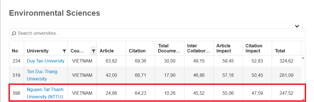314x102 pixels.
Task: Collapse the Environmental Sciences section chevron
Action: (x=297, y=26)
